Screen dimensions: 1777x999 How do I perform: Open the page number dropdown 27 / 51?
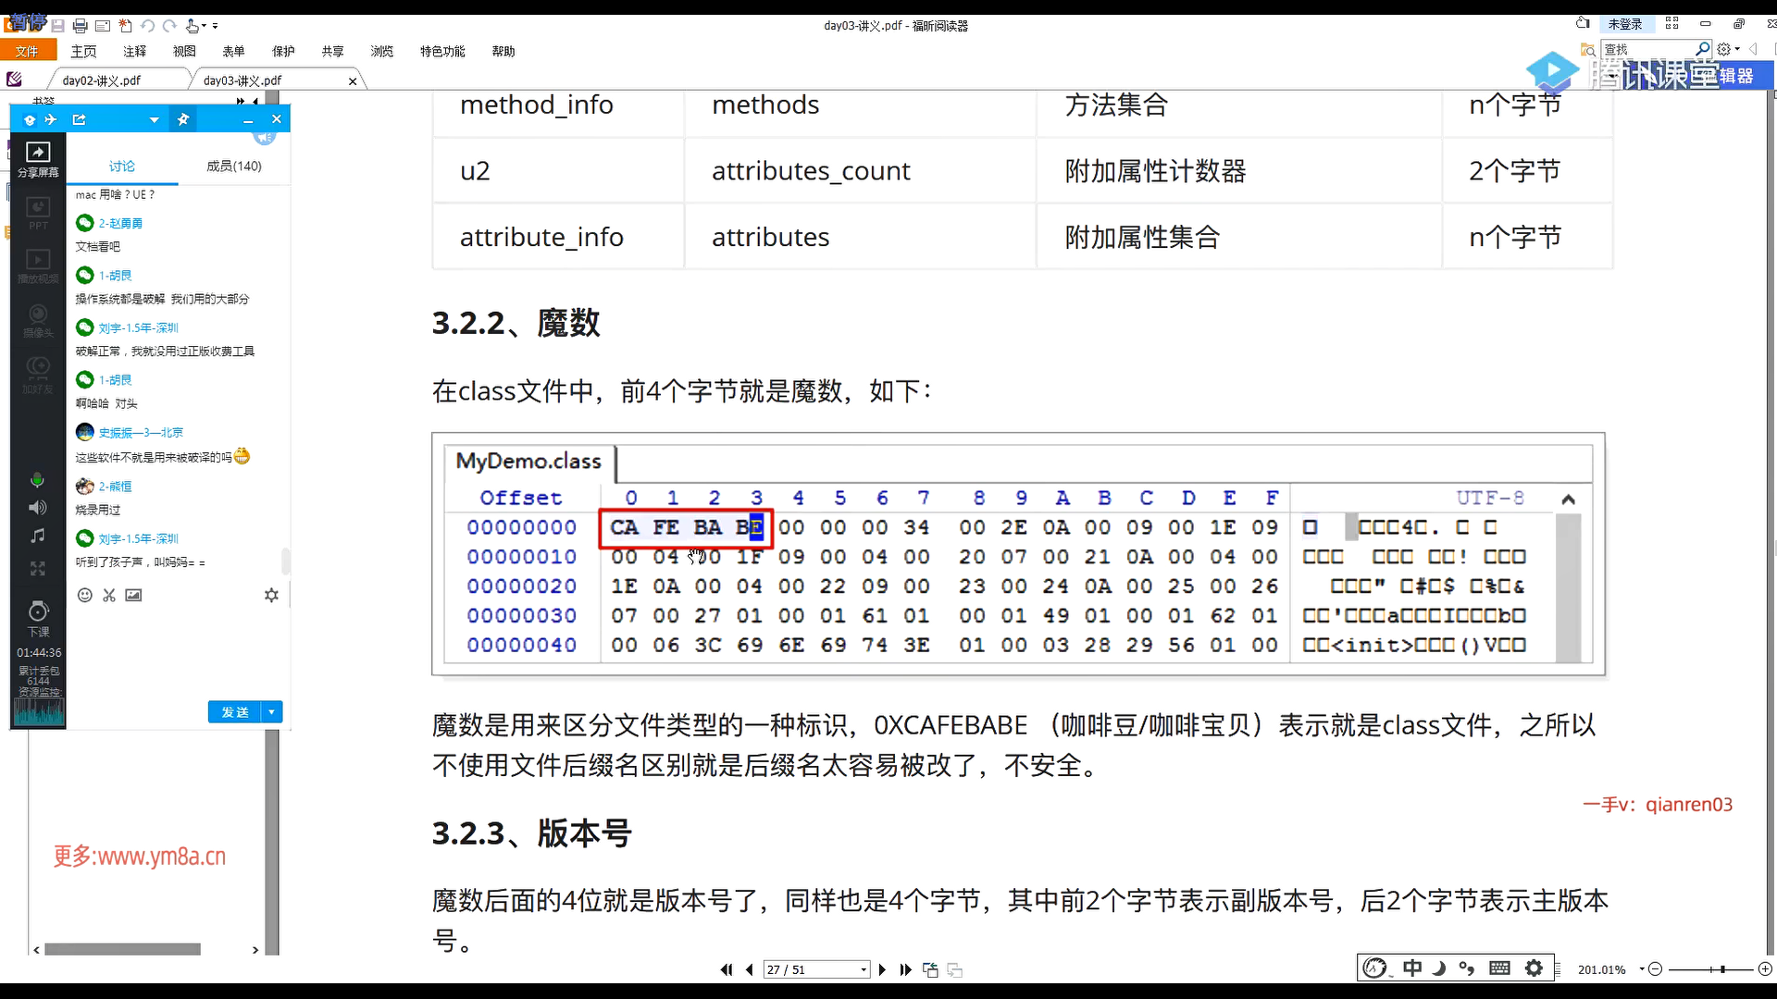point(864,970)
